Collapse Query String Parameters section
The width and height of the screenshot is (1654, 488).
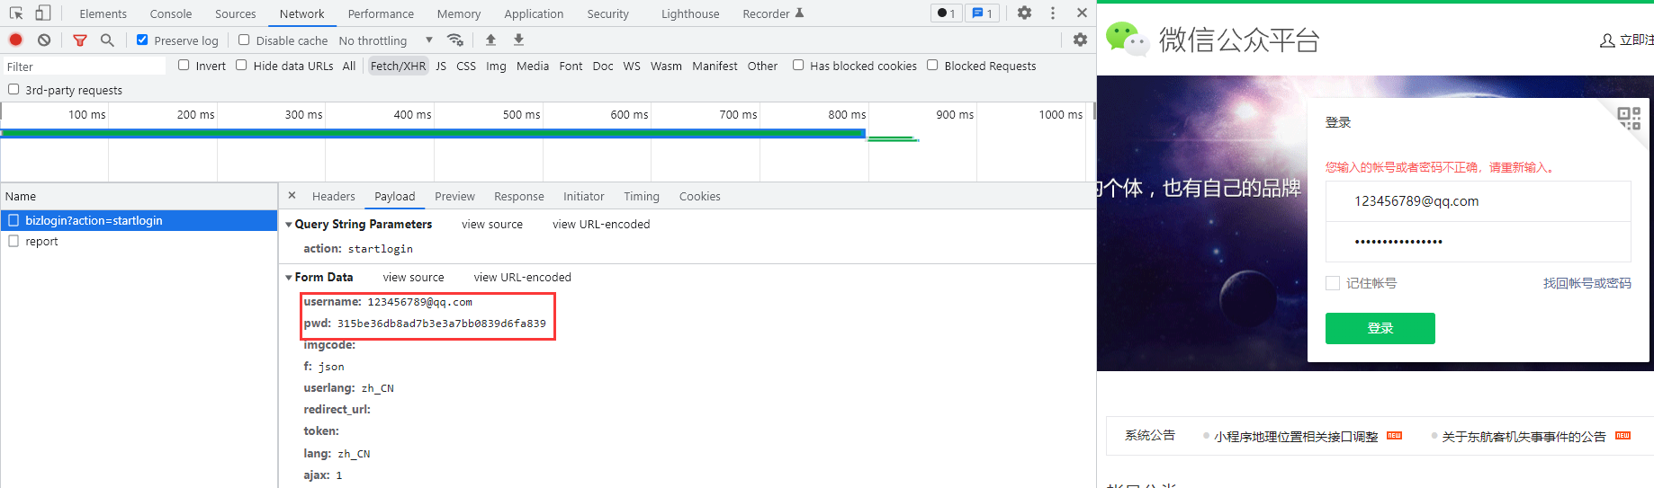point(289,225)
